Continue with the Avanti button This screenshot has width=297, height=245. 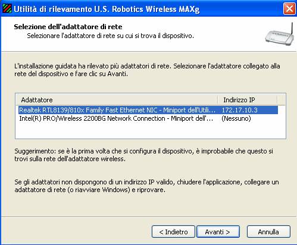[218, 232]
